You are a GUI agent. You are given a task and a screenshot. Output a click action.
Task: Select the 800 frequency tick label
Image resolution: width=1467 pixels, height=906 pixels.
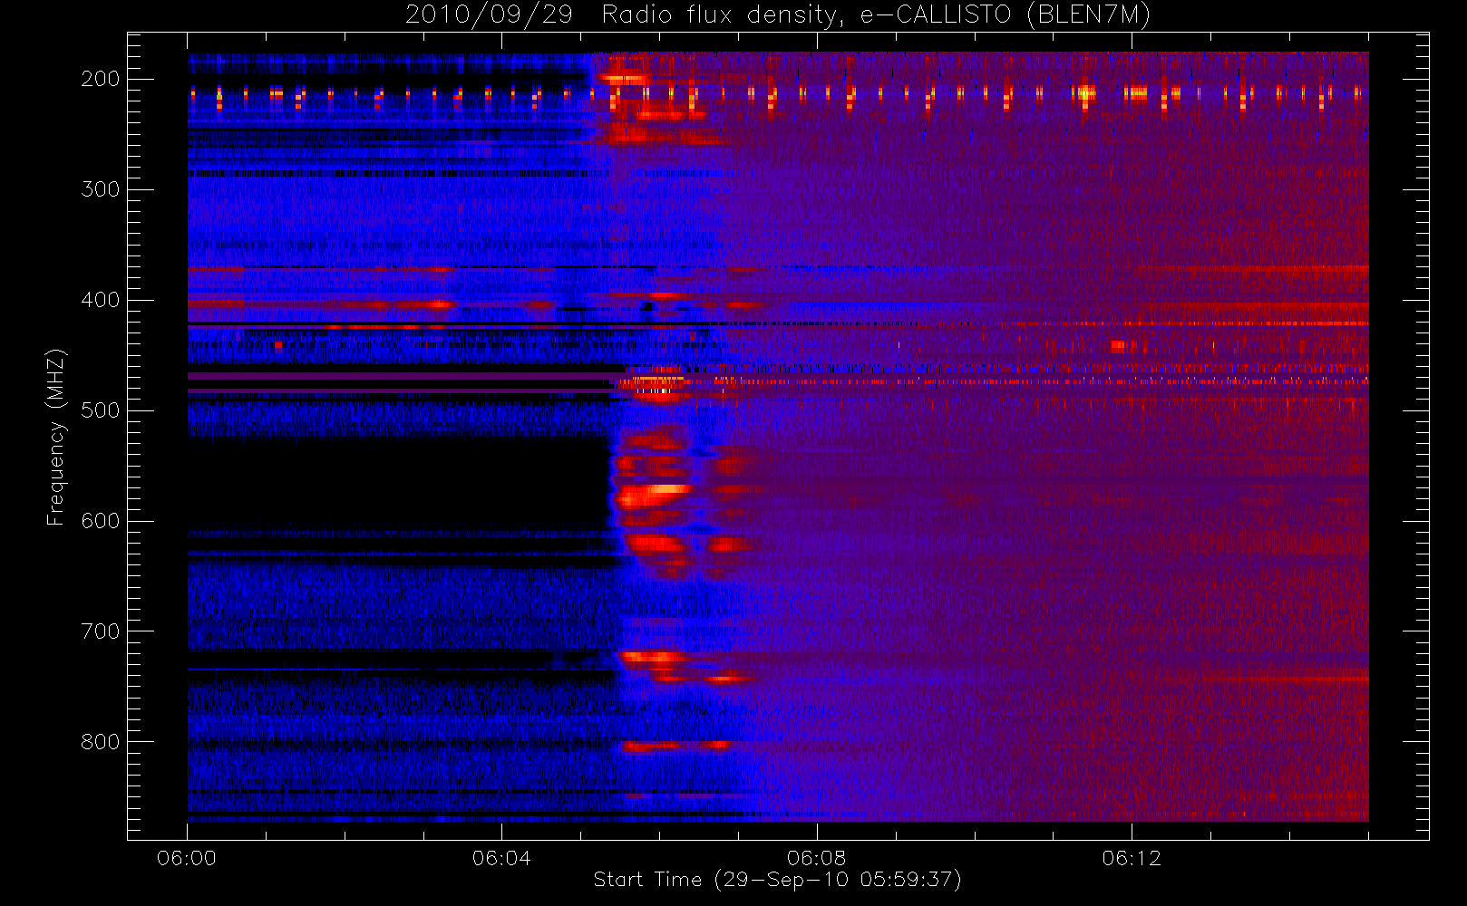click(100, 742)
